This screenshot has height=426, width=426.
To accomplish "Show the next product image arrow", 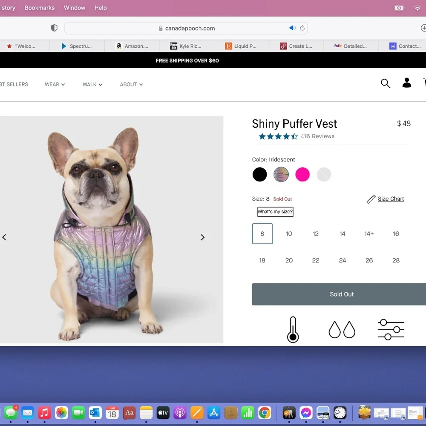I will [x=202, y=237].
